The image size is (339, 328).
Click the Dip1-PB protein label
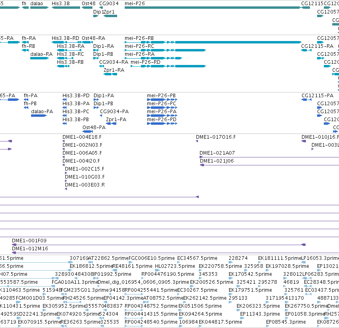click(103, 104)
